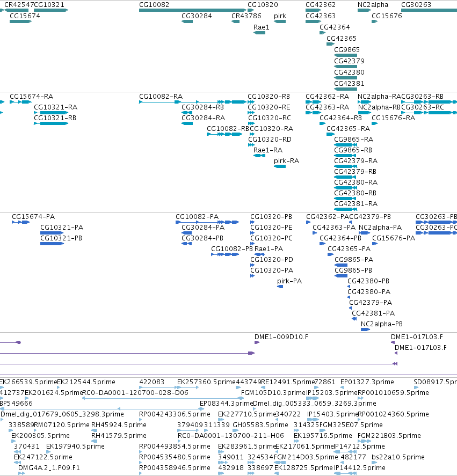This screenshot has height=476, width=457.
Task: Select transcript pirk-RA
Action: pyautogui.click(x=280, y=166)
